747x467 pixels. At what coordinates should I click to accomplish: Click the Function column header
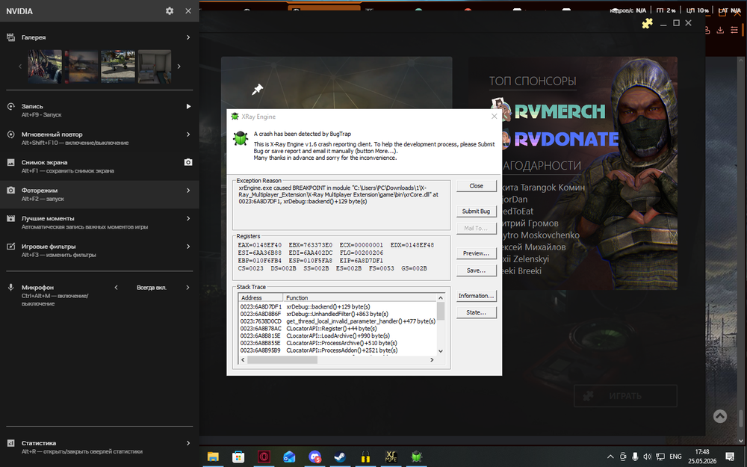360,297
